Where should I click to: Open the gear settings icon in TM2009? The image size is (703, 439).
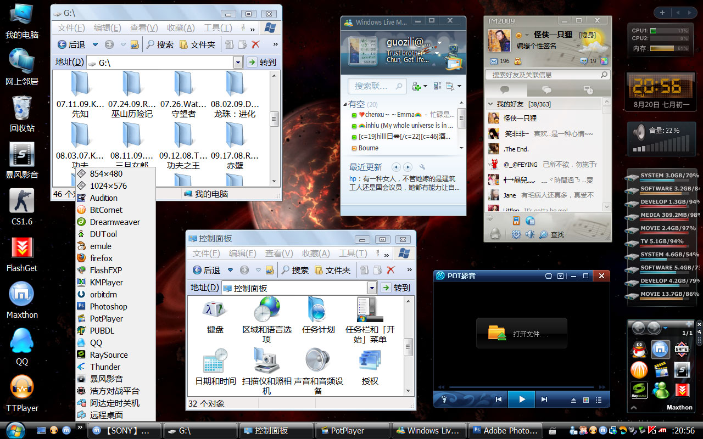tap(516, 234)
